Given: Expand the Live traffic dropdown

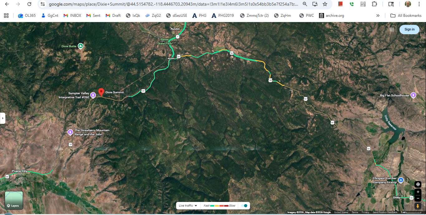Looking at the screenshot, I should (x=188, y=206).
